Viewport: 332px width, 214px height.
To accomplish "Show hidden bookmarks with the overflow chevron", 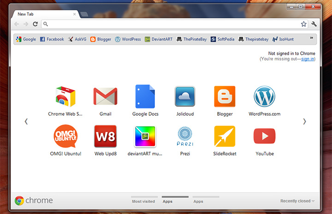I will click(311, 38).
